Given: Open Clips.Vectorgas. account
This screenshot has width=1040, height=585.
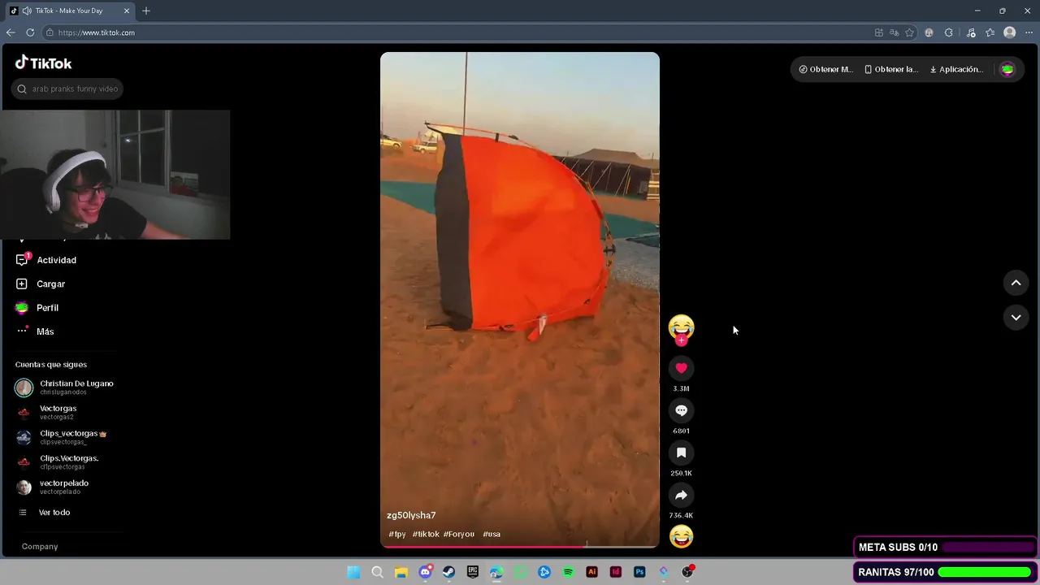Looking at the screenshot, I should (x=57, y=461).
